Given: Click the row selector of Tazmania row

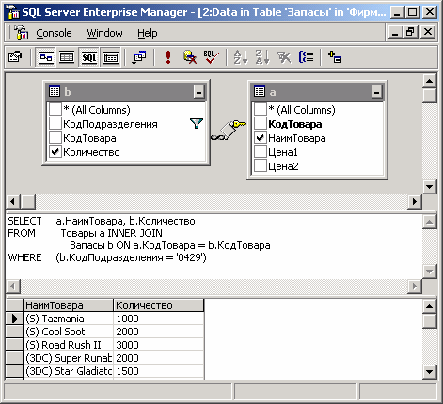Looking at the screenshot, I should pos(14,319).
